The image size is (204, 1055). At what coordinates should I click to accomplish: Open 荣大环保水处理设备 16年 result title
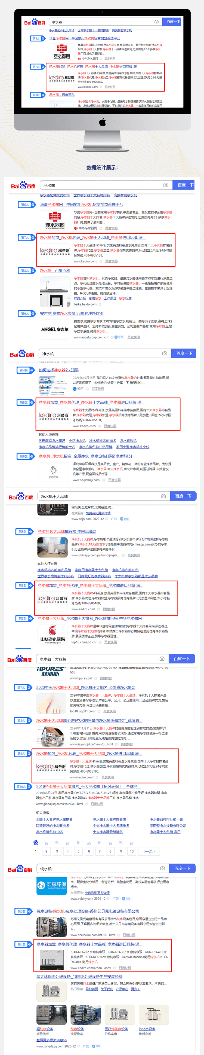pos(79,976)
